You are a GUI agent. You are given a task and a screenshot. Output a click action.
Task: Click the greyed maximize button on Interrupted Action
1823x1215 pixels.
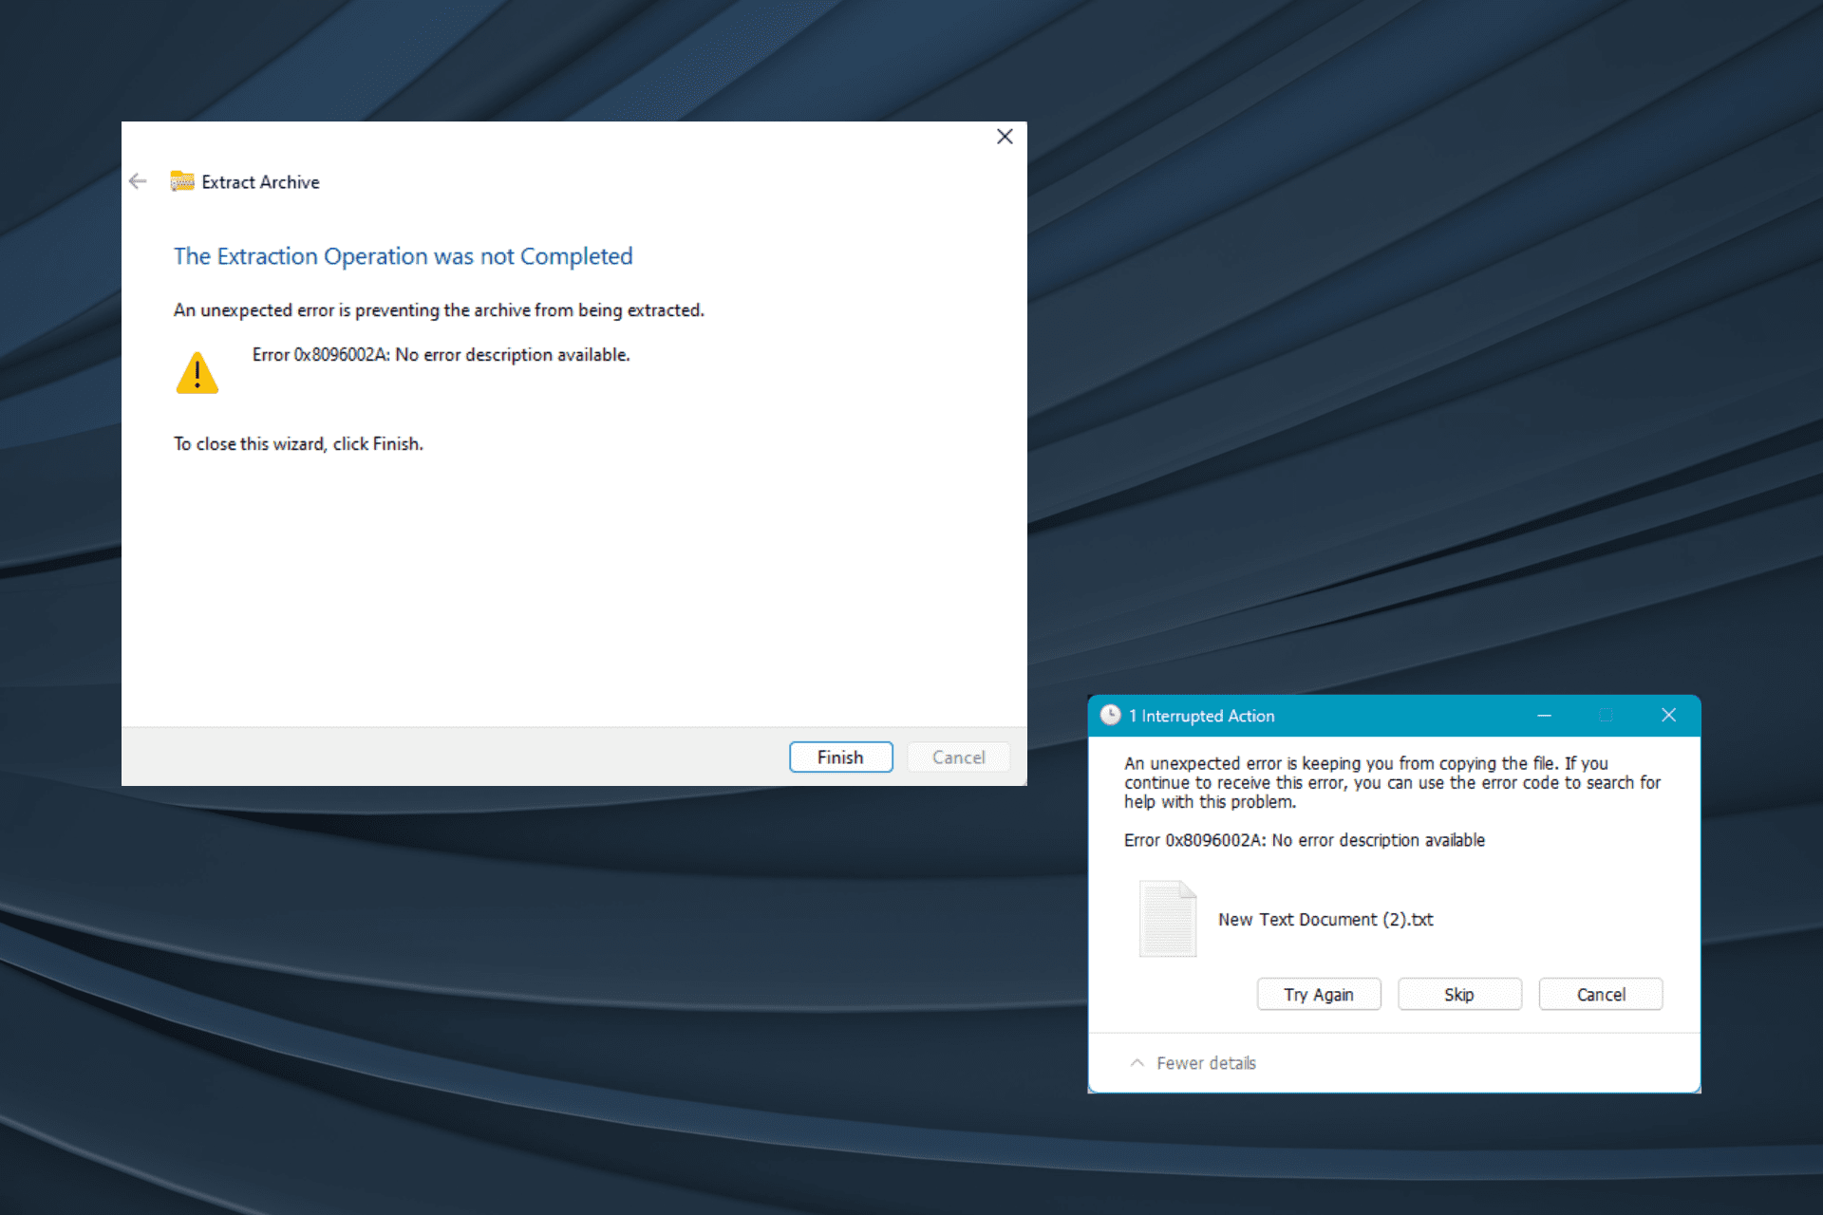point(1606,716)
